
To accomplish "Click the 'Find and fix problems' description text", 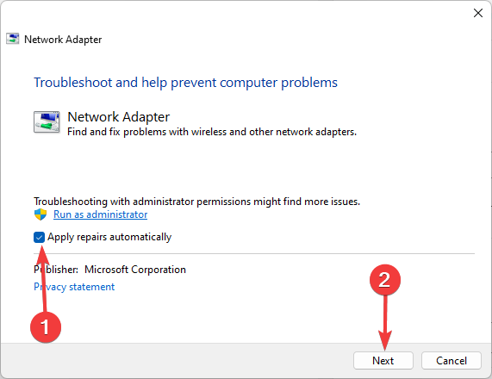I will click(212, 132).
